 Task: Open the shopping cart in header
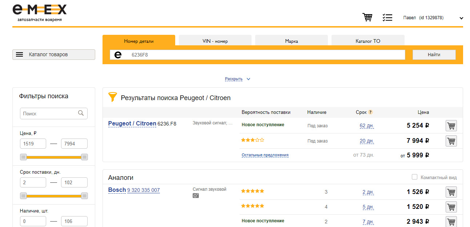point(367,17)
